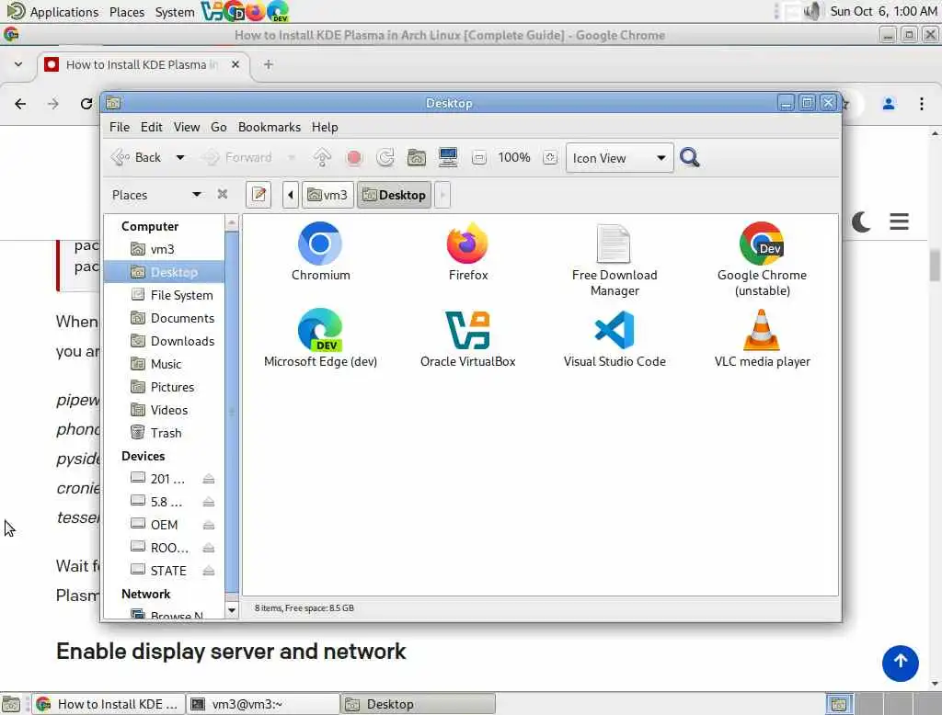
Task: Close the Places sidebar with the X
Action: point(223,194)
